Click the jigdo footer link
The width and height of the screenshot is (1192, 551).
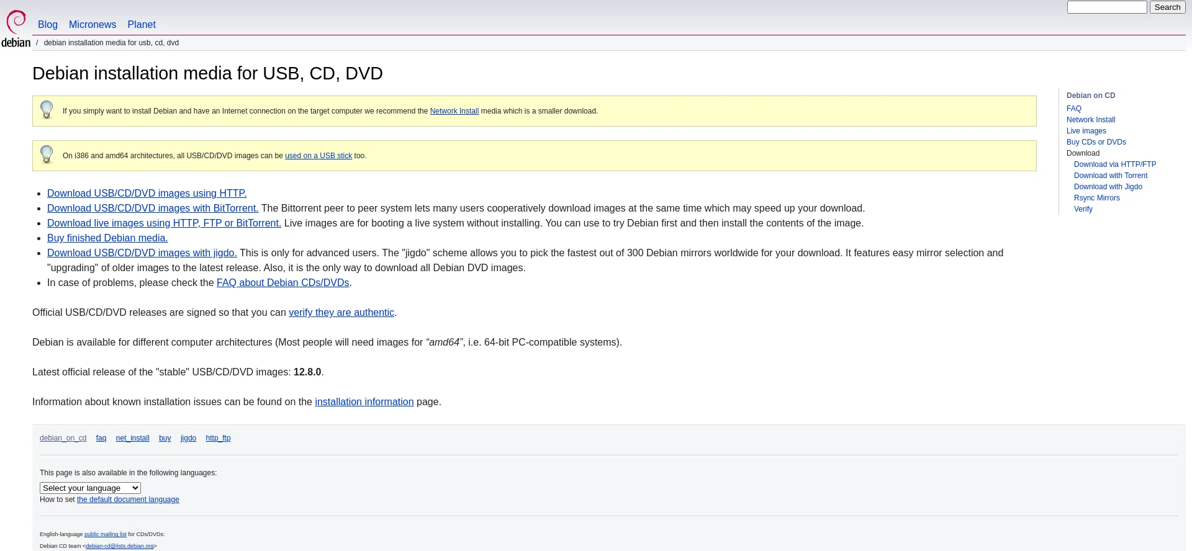[188, 438]
